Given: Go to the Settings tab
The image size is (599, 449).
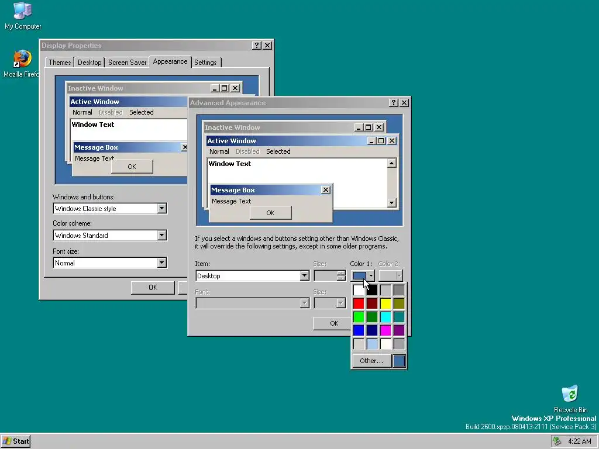Looking at the screenshot, I should pyautogui.click(x=205, y=62).
